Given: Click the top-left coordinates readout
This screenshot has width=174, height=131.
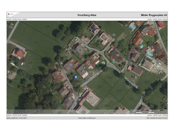Looking at the screenshot, I should point(17,20).
